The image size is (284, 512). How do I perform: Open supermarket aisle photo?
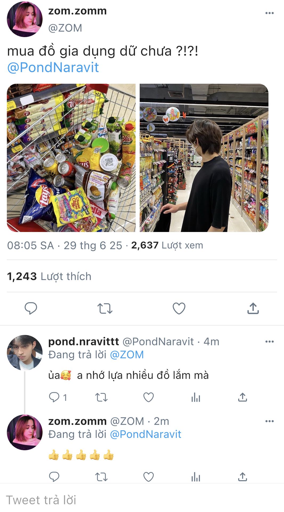(204, 158)
